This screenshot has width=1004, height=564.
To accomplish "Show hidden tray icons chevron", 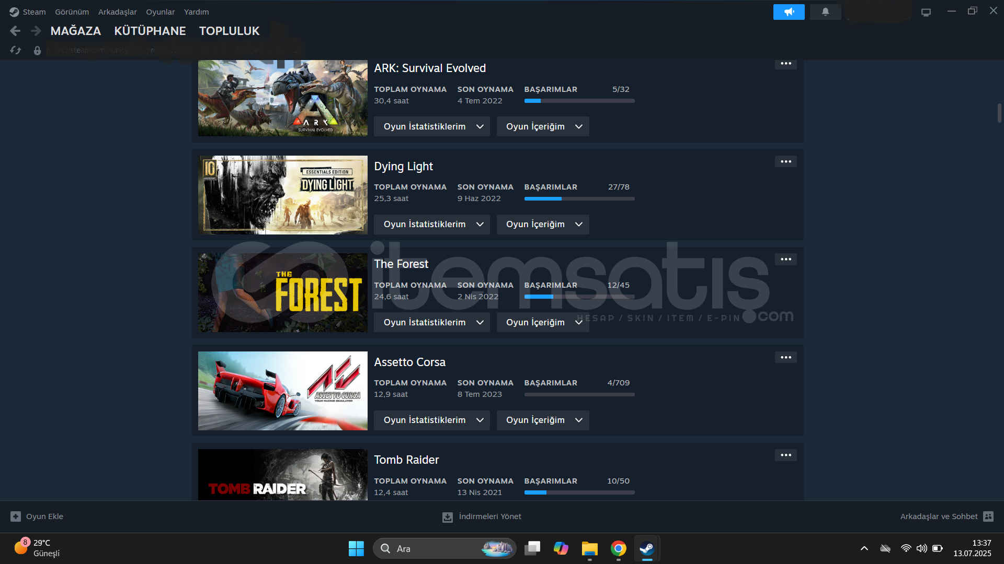I will [864, 548].
